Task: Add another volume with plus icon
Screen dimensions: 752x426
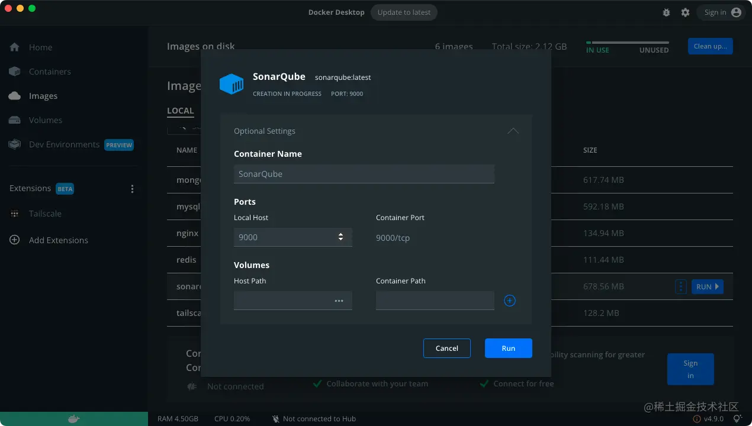Action: point(510,301)
